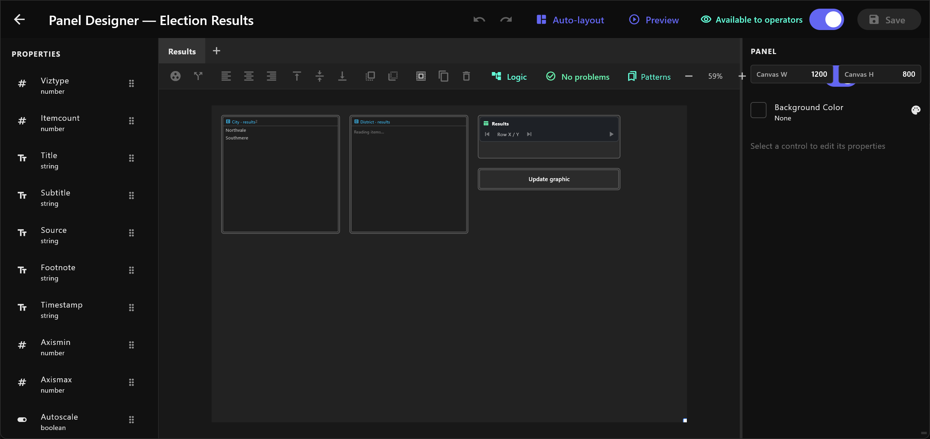Open the Patterns library
The width and height of the screenshot is (930, 439).
[x=649, y=76]
